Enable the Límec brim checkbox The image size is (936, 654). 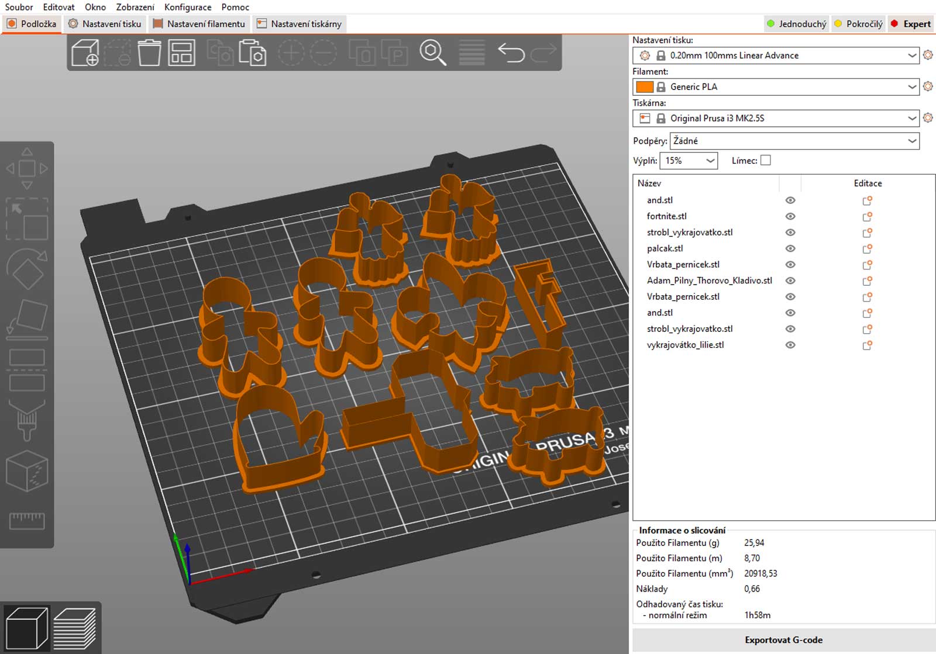coord(765,160)
